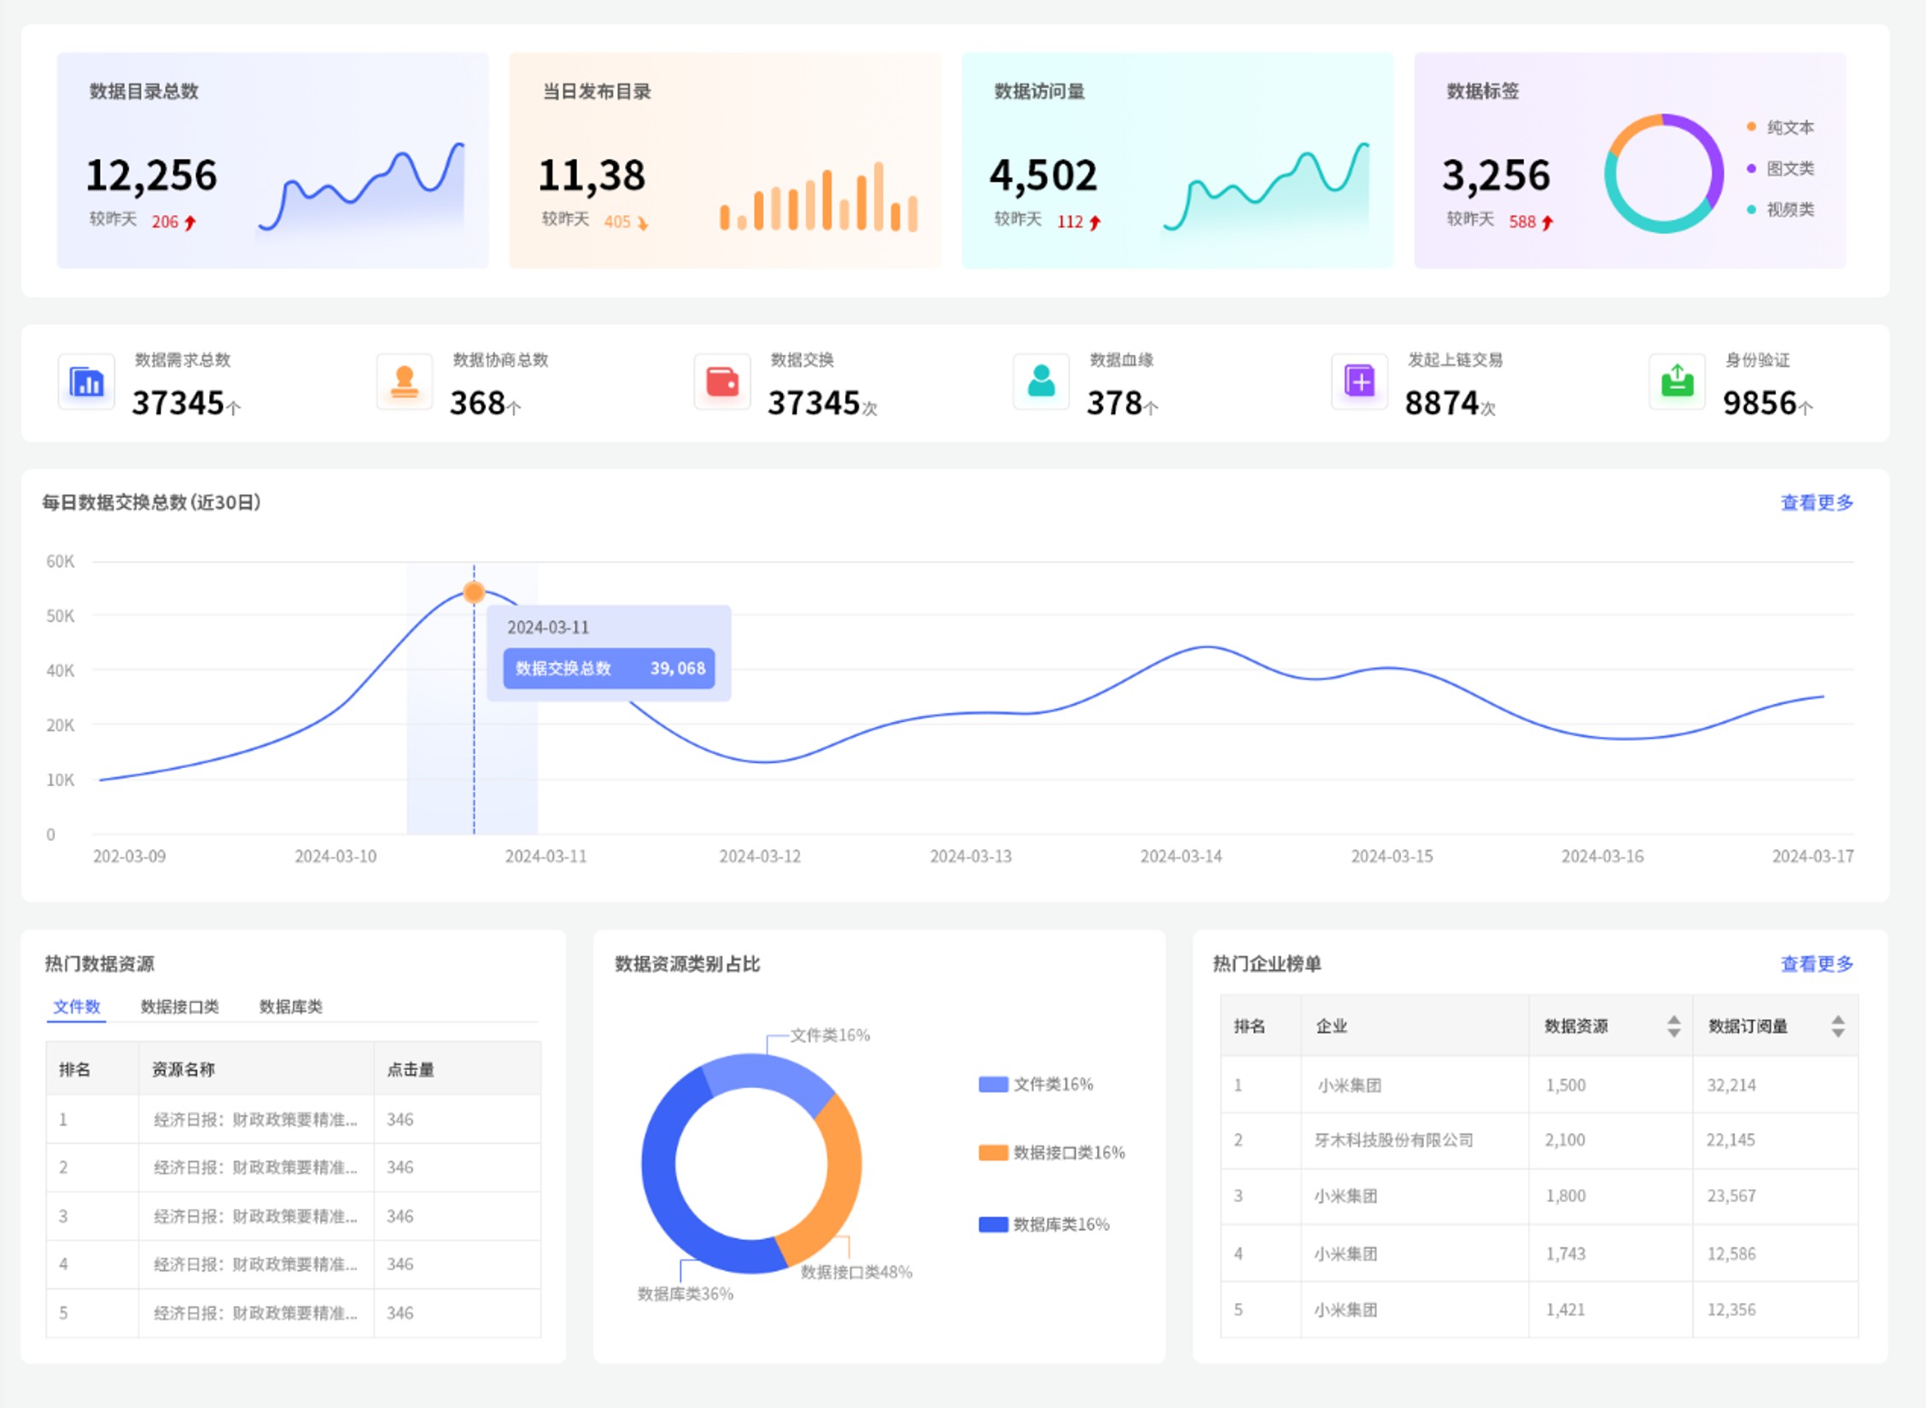The image size is (1926, 1408).
Task: Click the purple plus 发起上链交易 icon
Action: (1359, 381)
